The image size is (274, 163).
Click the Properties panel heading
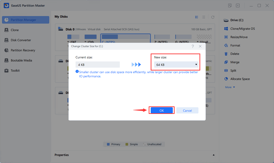[61, 155]
